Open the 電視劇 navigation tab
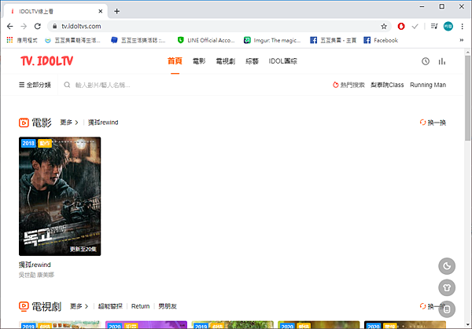Viewport: 472px width, 329px height. (x=226, y=61)
